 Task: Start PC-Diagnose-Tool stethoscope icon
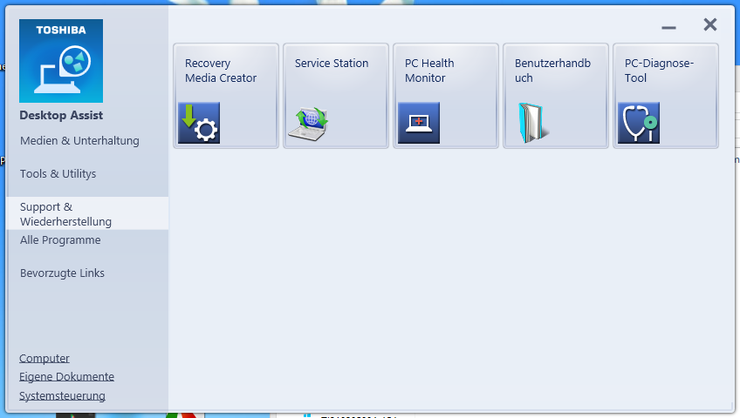[x=639, y=123]
